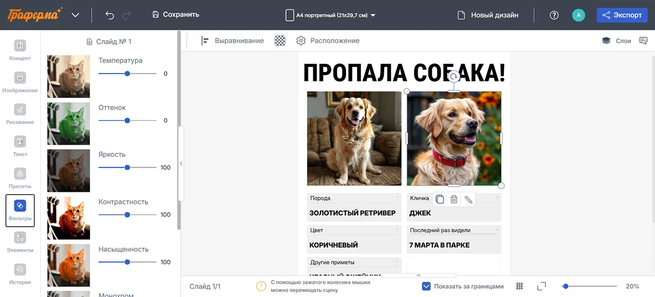The width and height of the screenshot is (655, 297).
Task: Click the rotate handle above selected image
Action: [454, 77]
